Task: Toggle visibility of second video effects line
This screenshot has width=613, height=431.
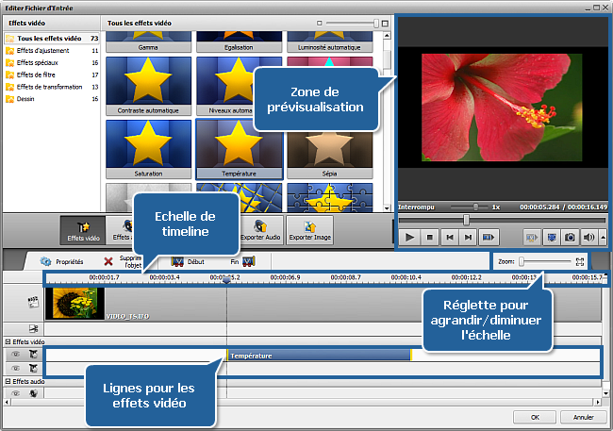Action: (x=16, y=369)
